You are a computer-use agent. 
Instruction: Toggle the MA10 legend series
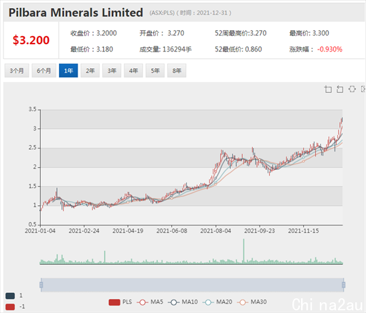pos(183,302)
